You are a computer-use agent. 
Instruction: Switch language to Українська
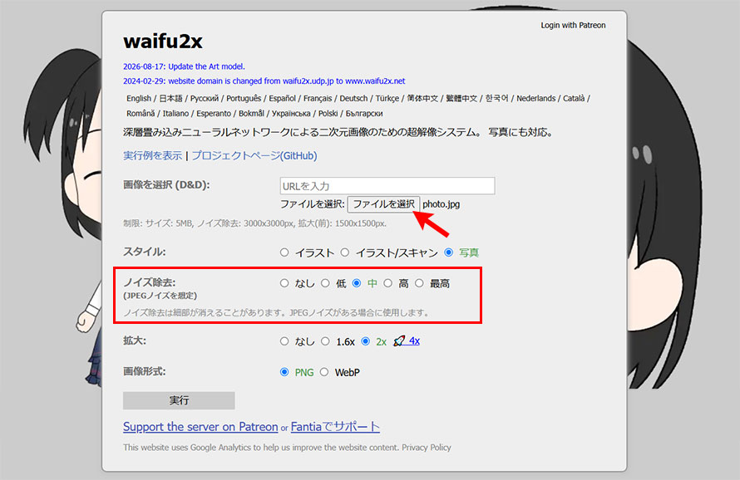[x=291, y=113]
